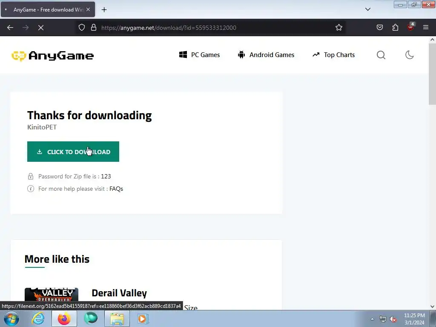
Task: Open uBlock Origin extension icon
Action: [x=411, y=27]
